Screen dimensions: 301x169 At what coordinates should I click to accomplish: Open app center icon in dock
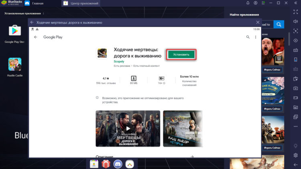[x=94, y=164]
